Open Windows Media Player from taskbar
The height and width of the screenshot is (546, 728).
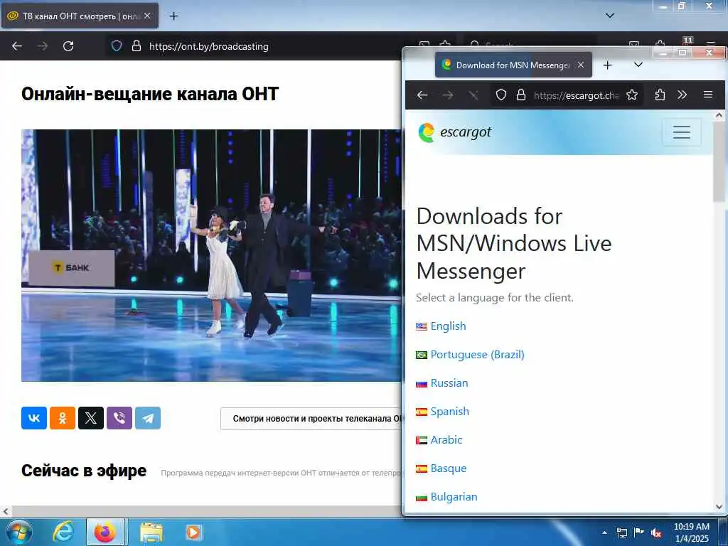click(x=193, y=532)
